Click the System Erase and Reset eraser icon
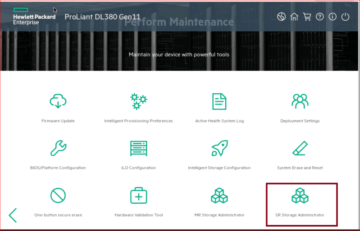This screenshot has width=360, height=231. click(x=300, y=148)
